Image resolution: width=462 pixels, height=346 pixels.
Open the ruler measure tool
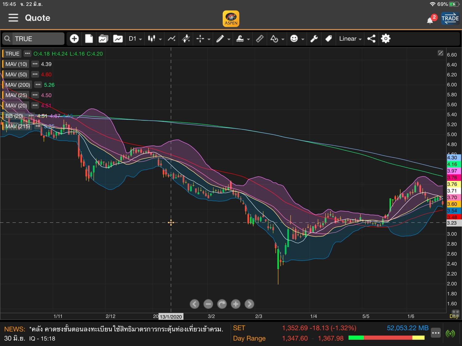pyautogui.click(x=260, y=39)
